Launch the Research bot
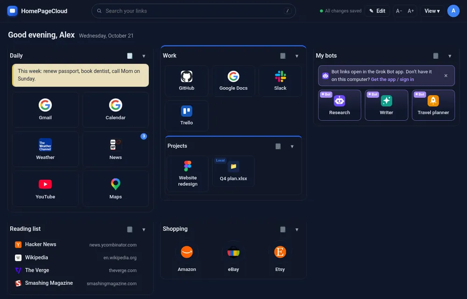 pyautogui.click(x=340, y=105)
